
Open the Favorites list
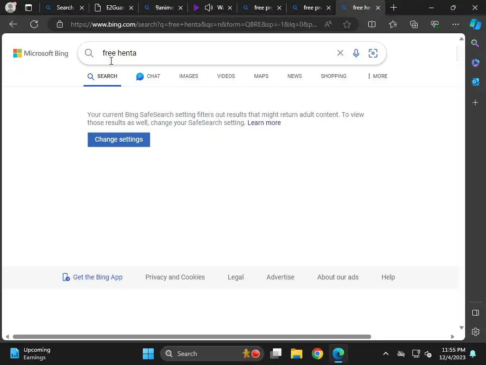(x=393, y=24)
